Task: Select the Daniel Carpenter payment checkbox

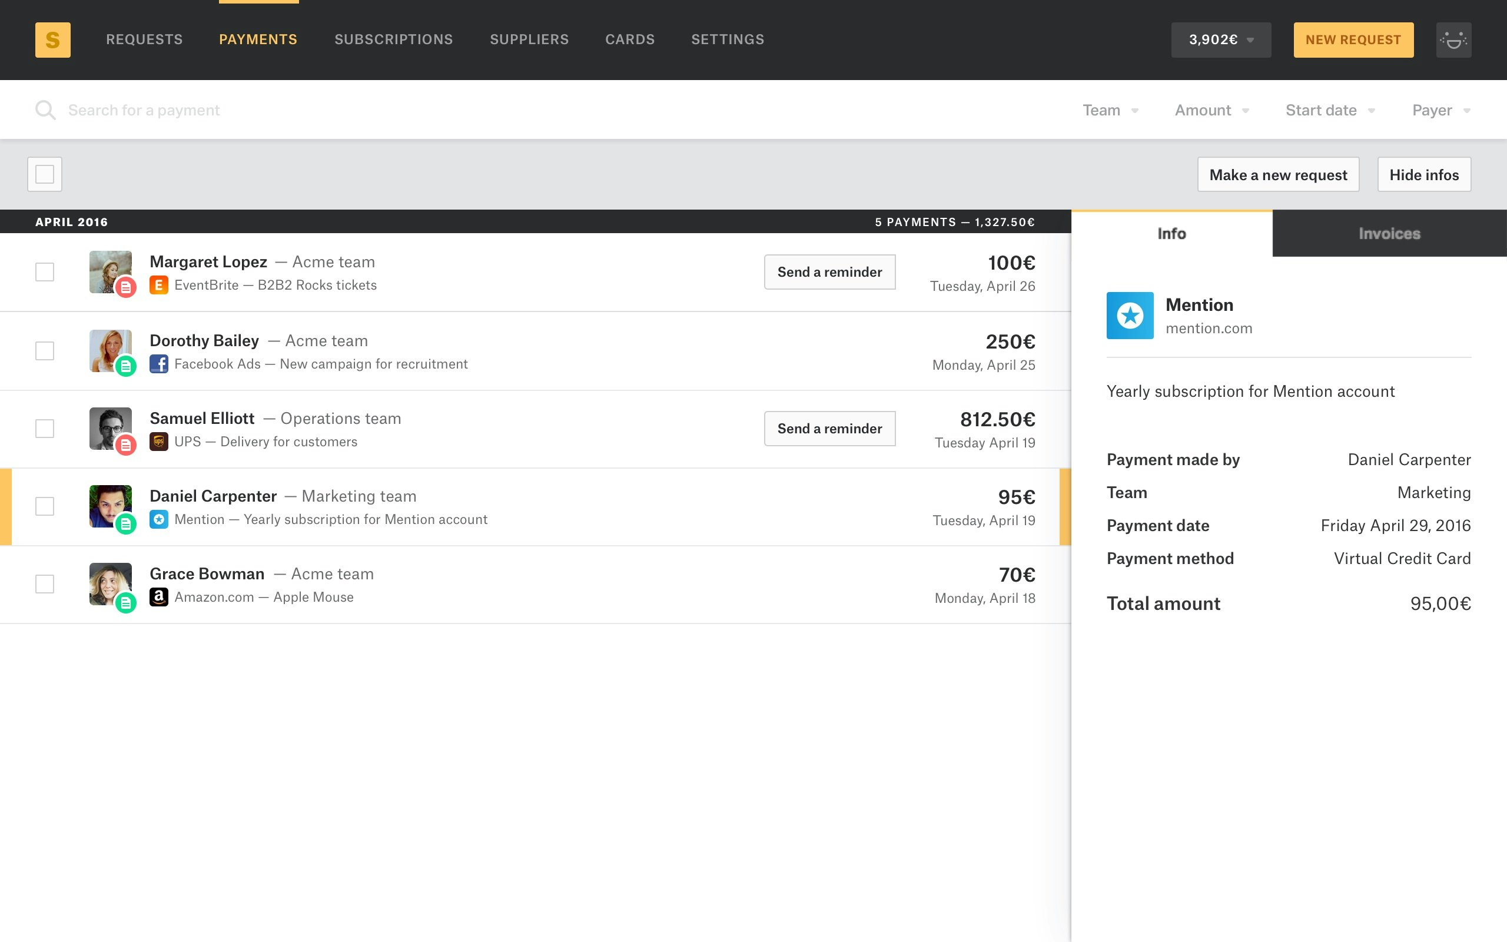Action: click(x=45, y=506)
